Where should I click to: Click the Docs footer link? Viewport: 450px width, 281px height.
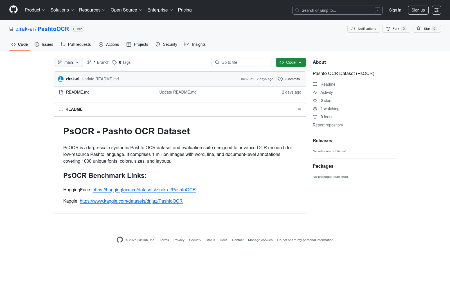click(x=224, y=240)
